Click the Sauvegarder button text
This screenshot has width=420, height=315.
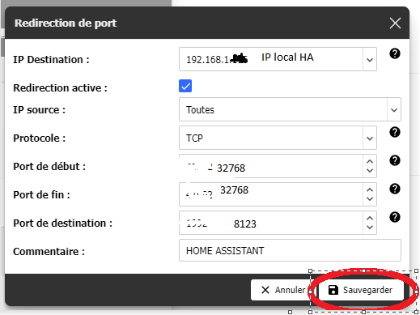(x=367, y=290)
